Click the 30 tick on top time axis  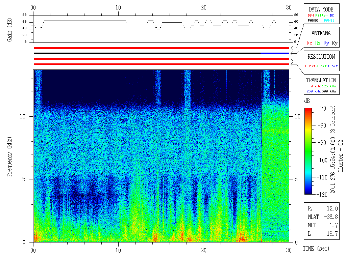pyautogui.click(x=289, y=7)
